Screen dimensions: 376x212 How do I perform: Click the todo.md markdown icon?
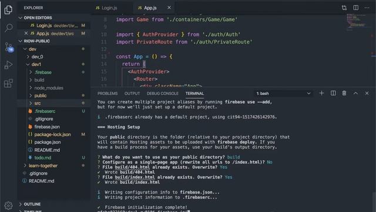(x=30, y=158)
